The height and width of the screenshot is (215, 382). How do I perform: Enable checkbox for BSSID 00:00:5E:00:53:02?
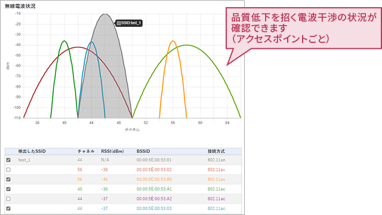click(8, 170)
